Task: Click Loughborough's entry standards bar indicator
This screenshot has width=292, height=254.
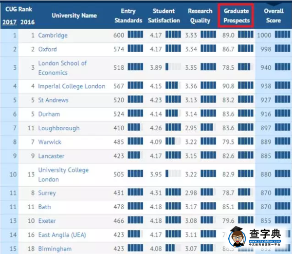Action: [x=135, y=127]
